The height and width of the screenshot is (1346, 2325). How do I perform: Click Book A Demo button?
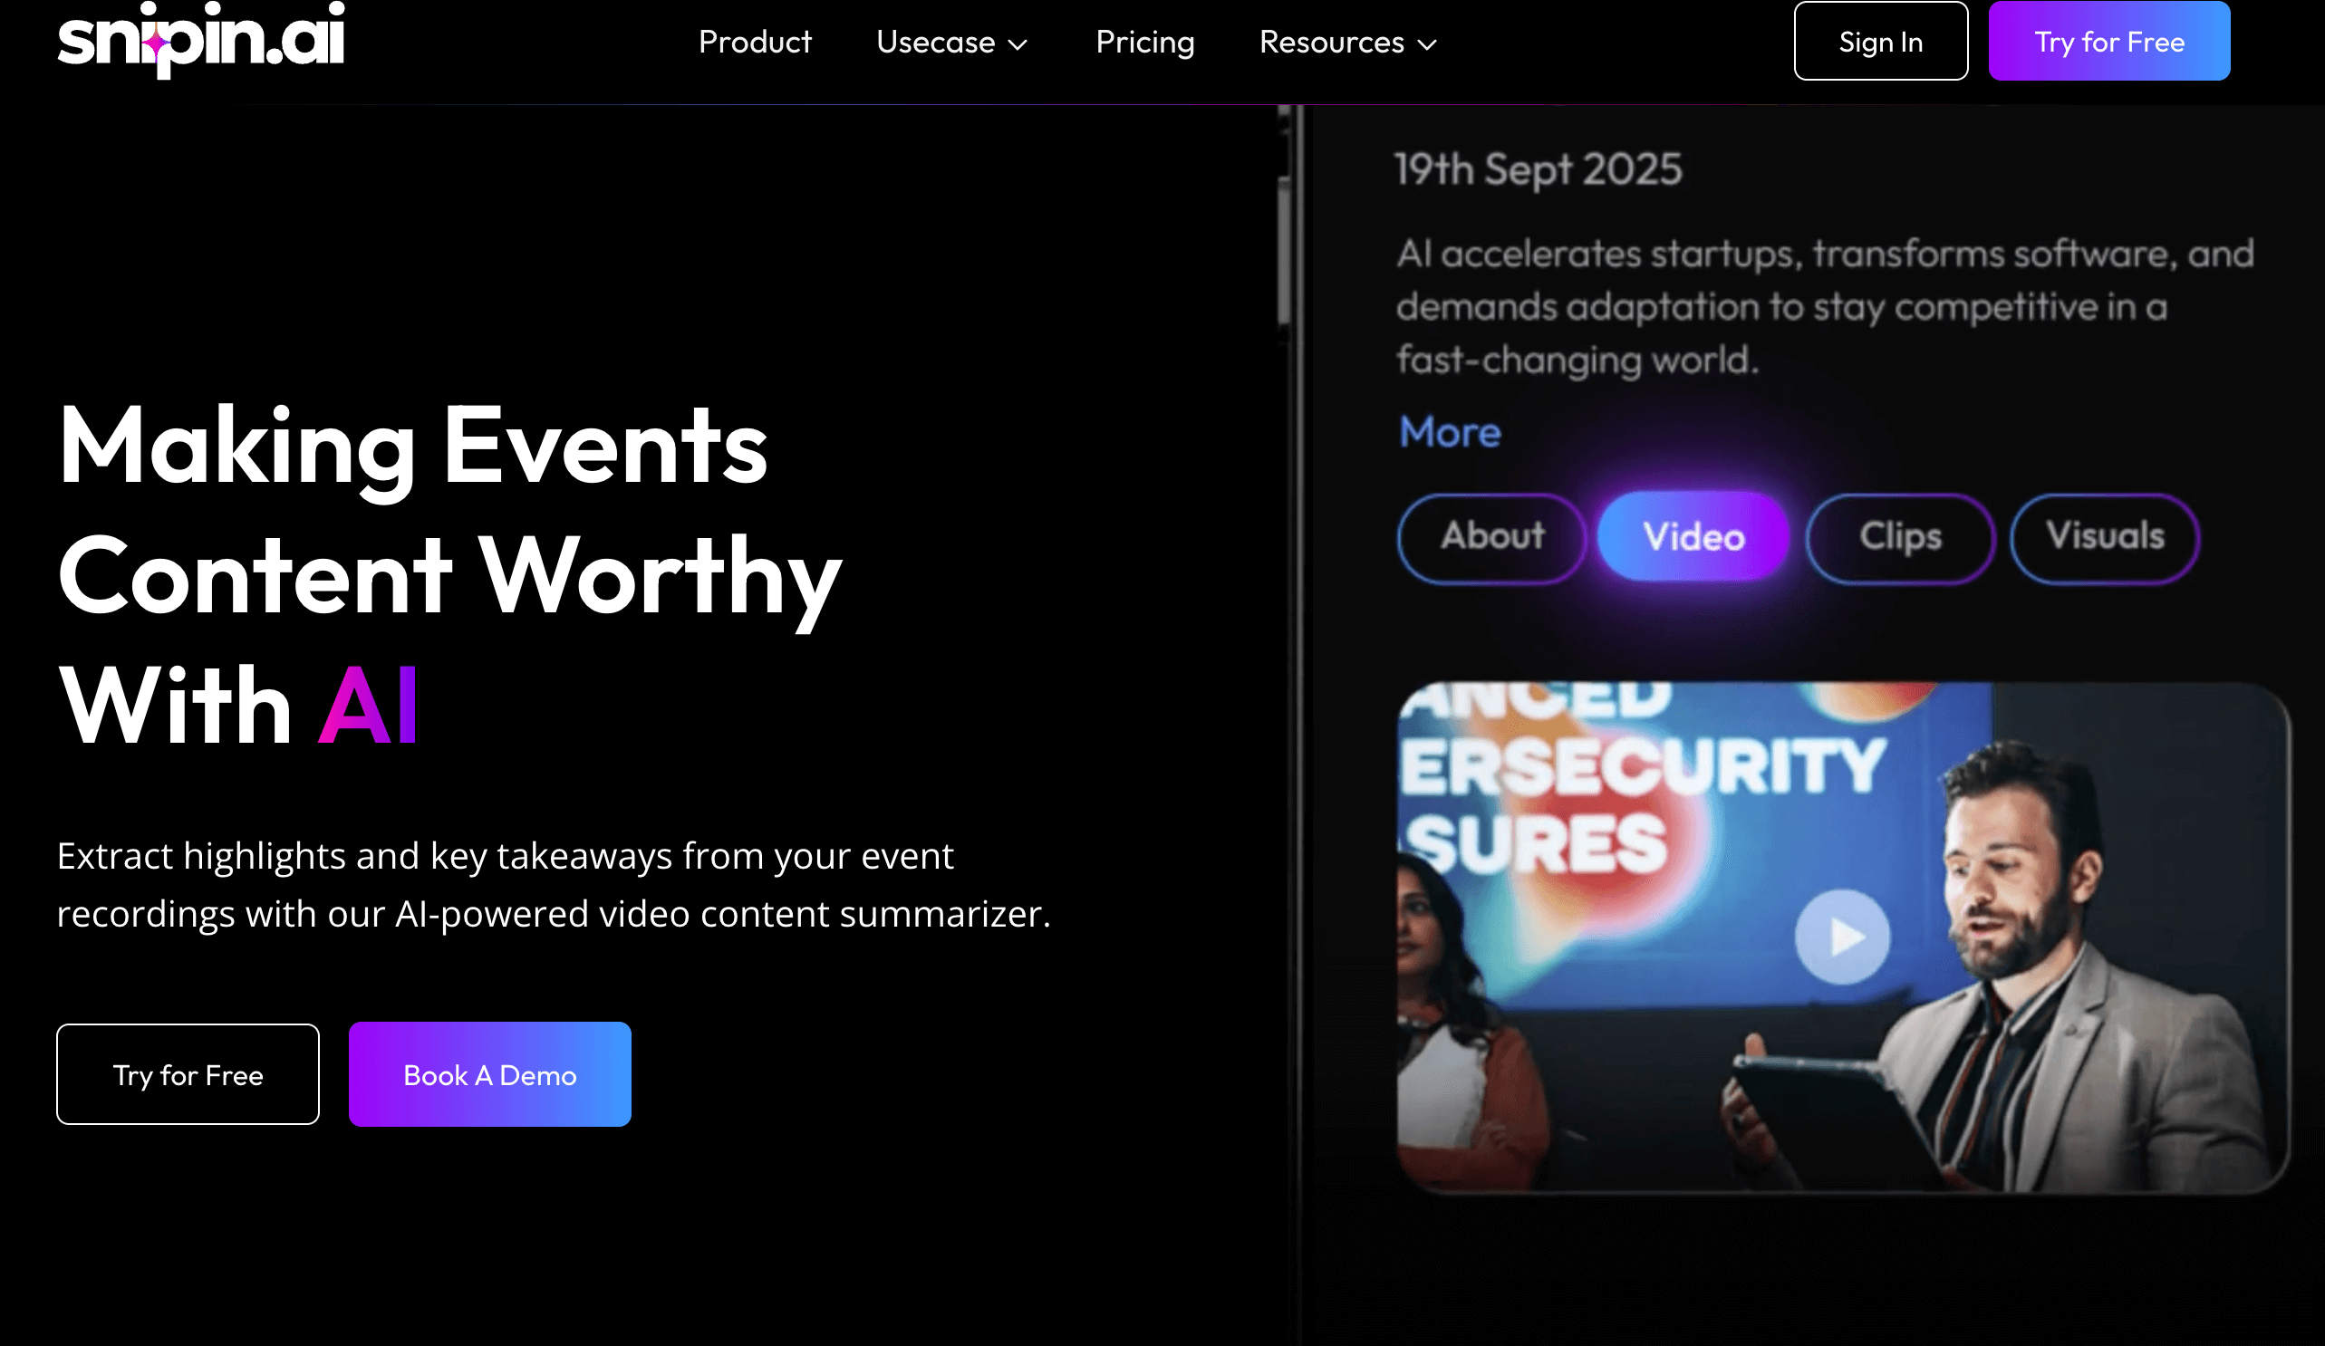tap(490, 1074)
